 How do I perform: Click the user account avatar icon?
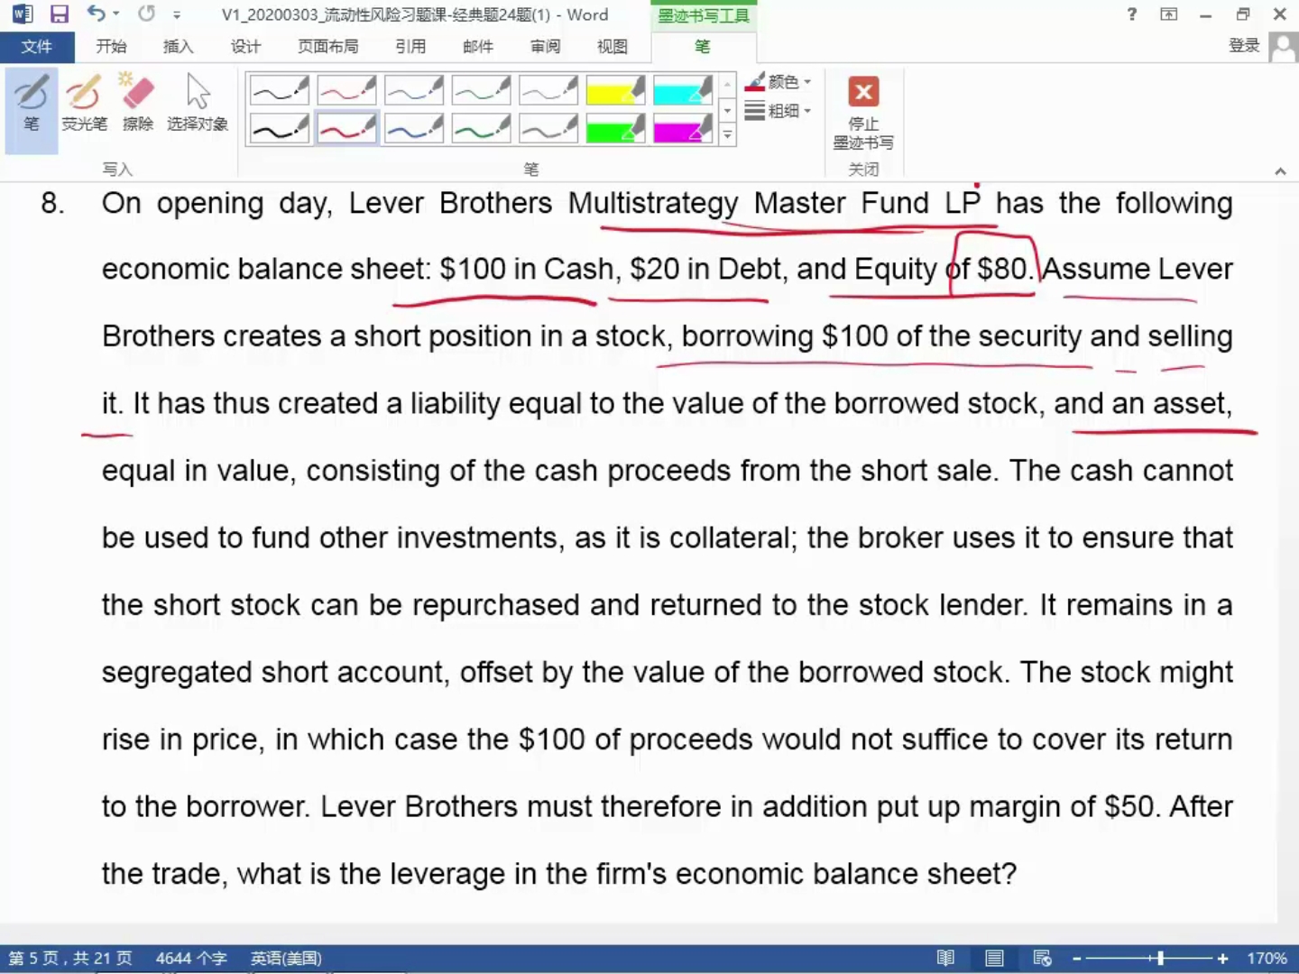[1283, 47]
